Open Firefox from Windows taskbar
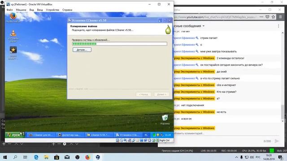The width and height of the screenshot is (287, 161). coord(88,157)
